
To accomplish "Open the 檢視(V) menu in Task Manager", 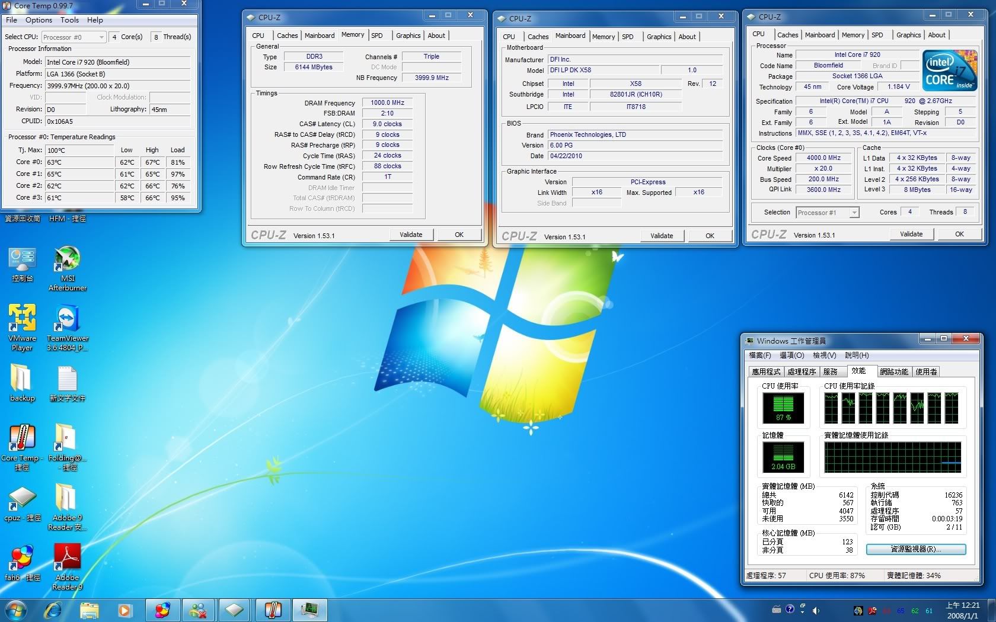I will coord(824,355).
